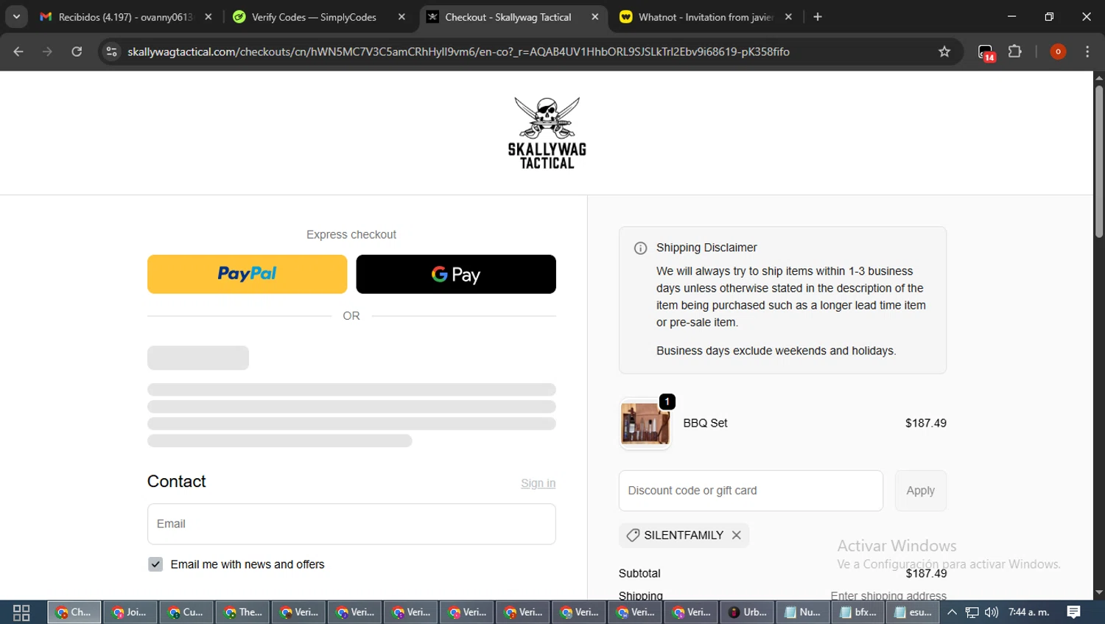
Task: Open Windows Task View
Action: [x=21, y=612]
